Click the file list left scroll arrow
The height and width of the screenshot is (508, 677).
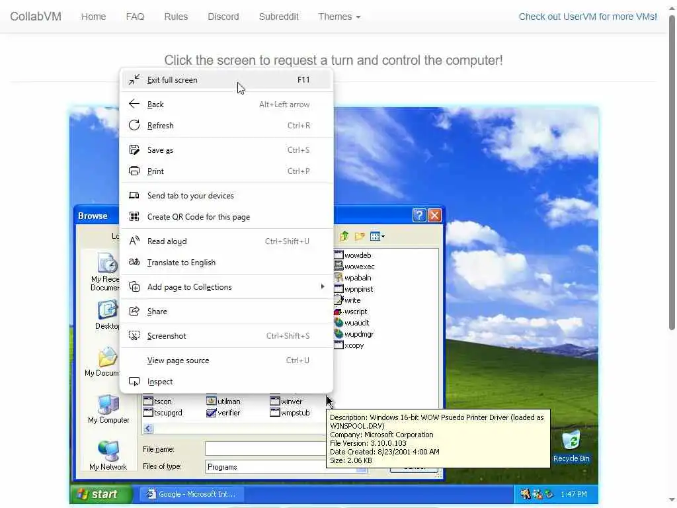[148, 428]
